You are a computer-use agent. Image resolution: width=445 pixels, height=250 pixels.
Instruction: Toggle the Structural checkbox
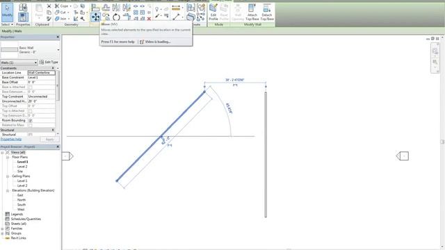tap(31, 135)
